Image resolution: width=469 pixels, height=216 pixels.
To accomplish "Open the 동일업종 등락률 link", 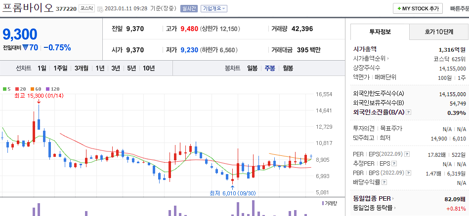I will click(373, 208).
